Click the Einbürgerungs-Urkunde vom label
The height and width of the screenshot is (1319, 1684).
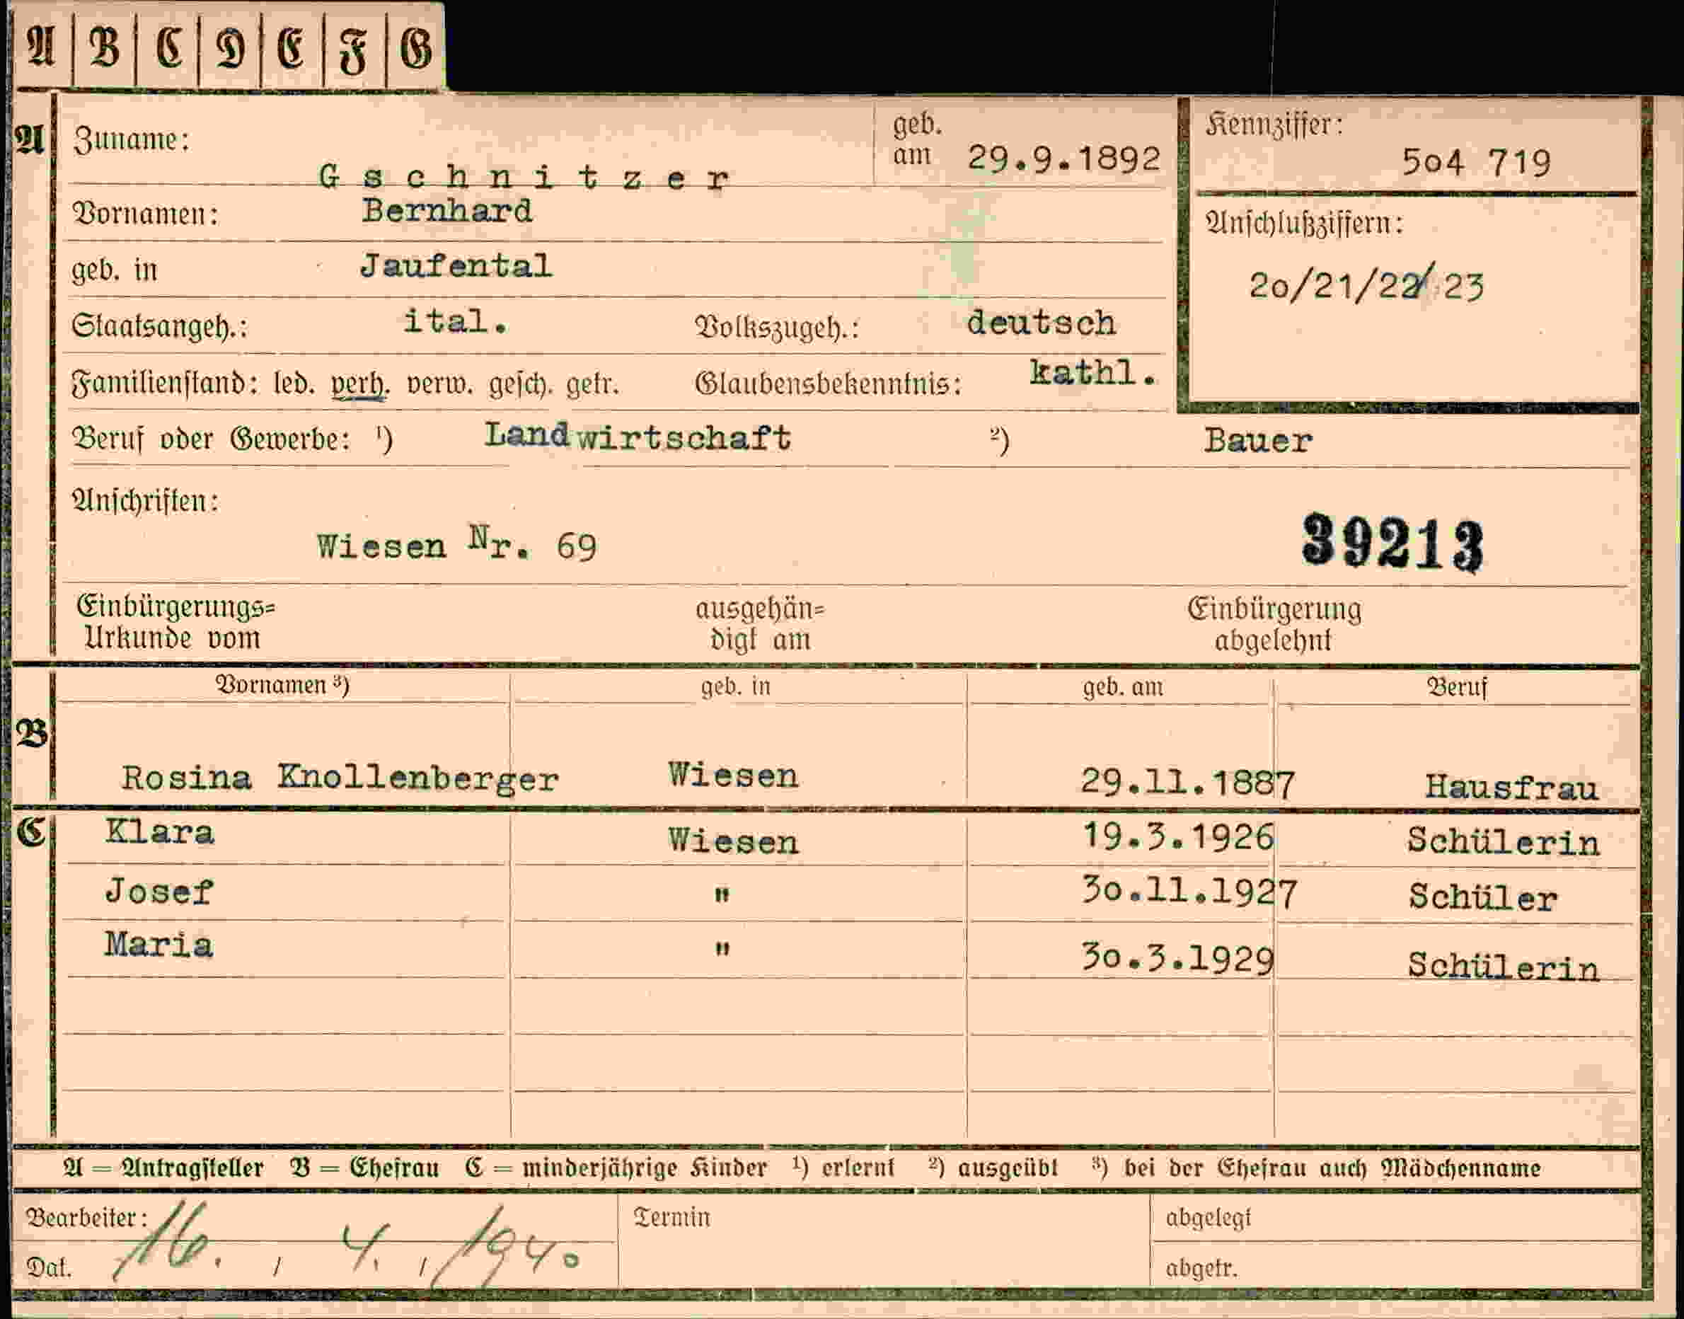click(x=175, y=623)
